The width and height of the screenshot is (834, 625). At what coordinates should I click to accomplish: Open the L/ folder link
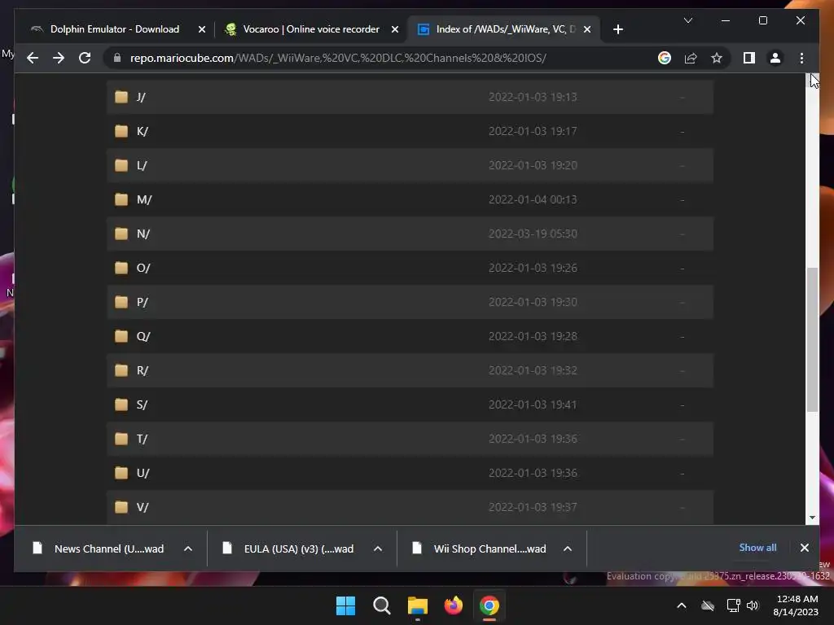tap(142, 165)
